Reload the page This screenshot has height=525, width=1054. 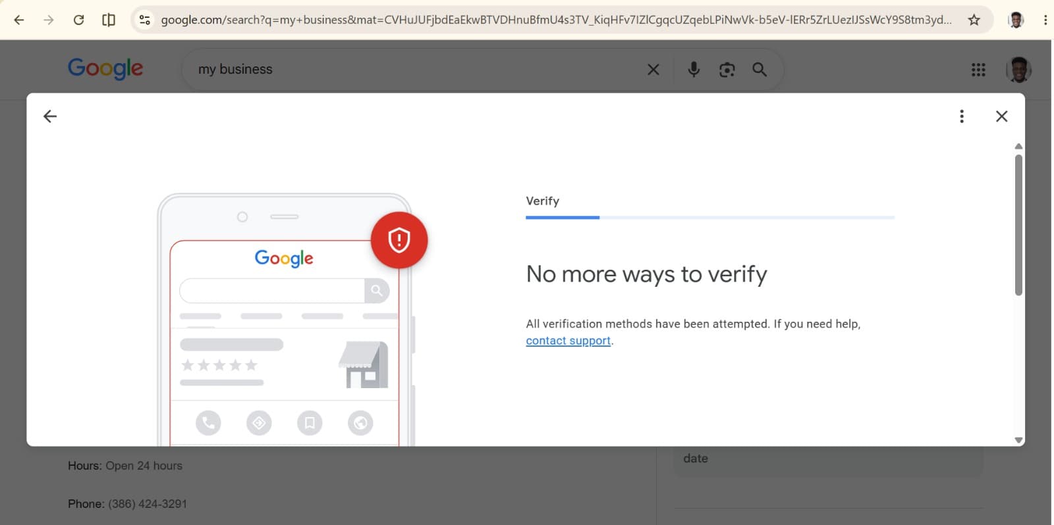pos(78,20)
